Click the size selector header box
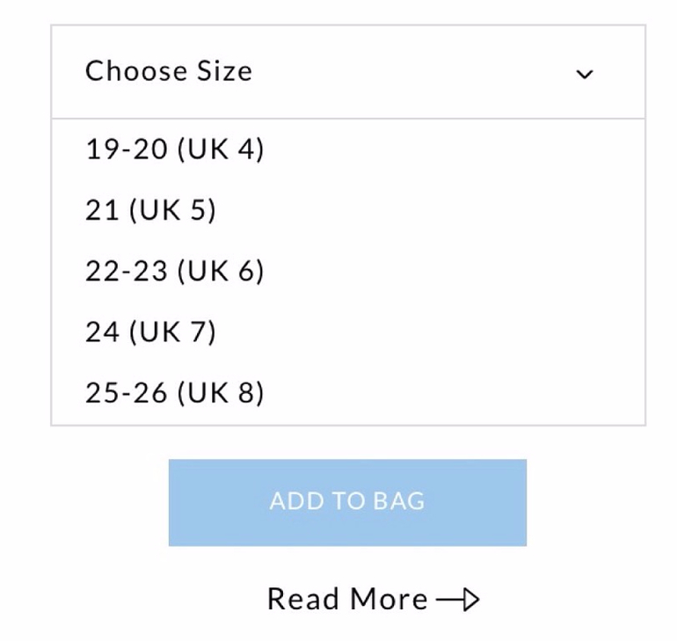Screen dimensions: 677x641 click(347, 72)
